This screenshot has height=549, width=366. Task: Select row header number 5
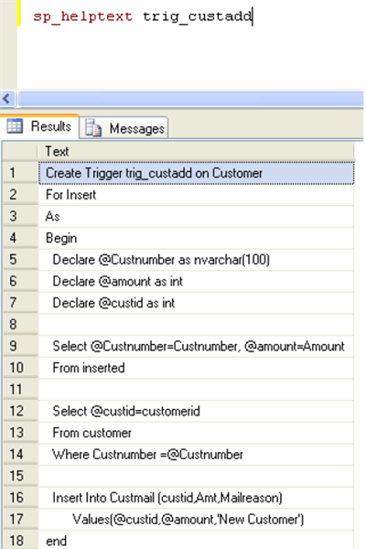[x=20, y=260]
